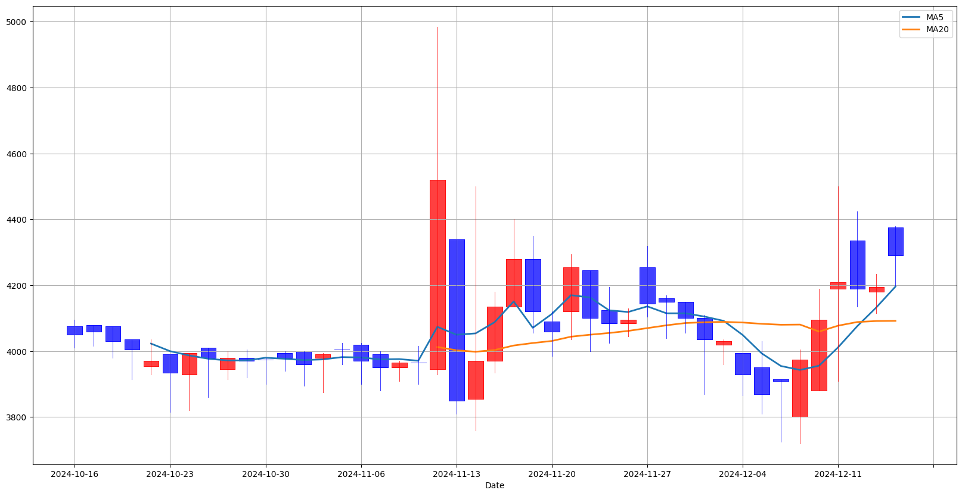
Task: Select the orange MA20 line sample in legend
Action: coord(912,29)
